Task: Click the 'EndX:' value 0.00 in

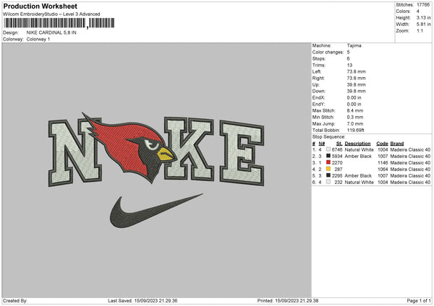Action: pos(354,97)
